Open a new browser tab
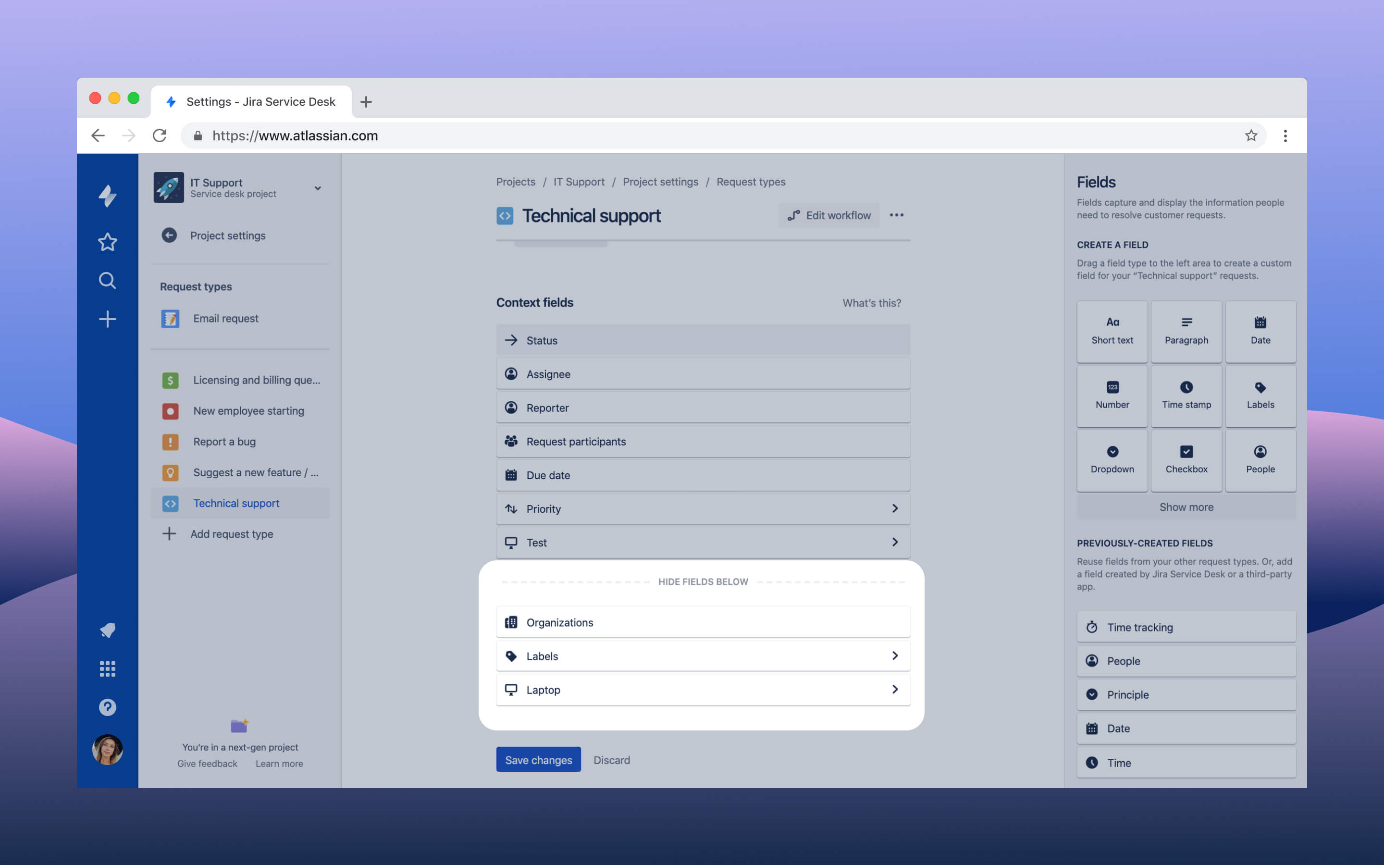Image resolution: width=1384 pixels, height=865 pixels. (x=366, y=102)
